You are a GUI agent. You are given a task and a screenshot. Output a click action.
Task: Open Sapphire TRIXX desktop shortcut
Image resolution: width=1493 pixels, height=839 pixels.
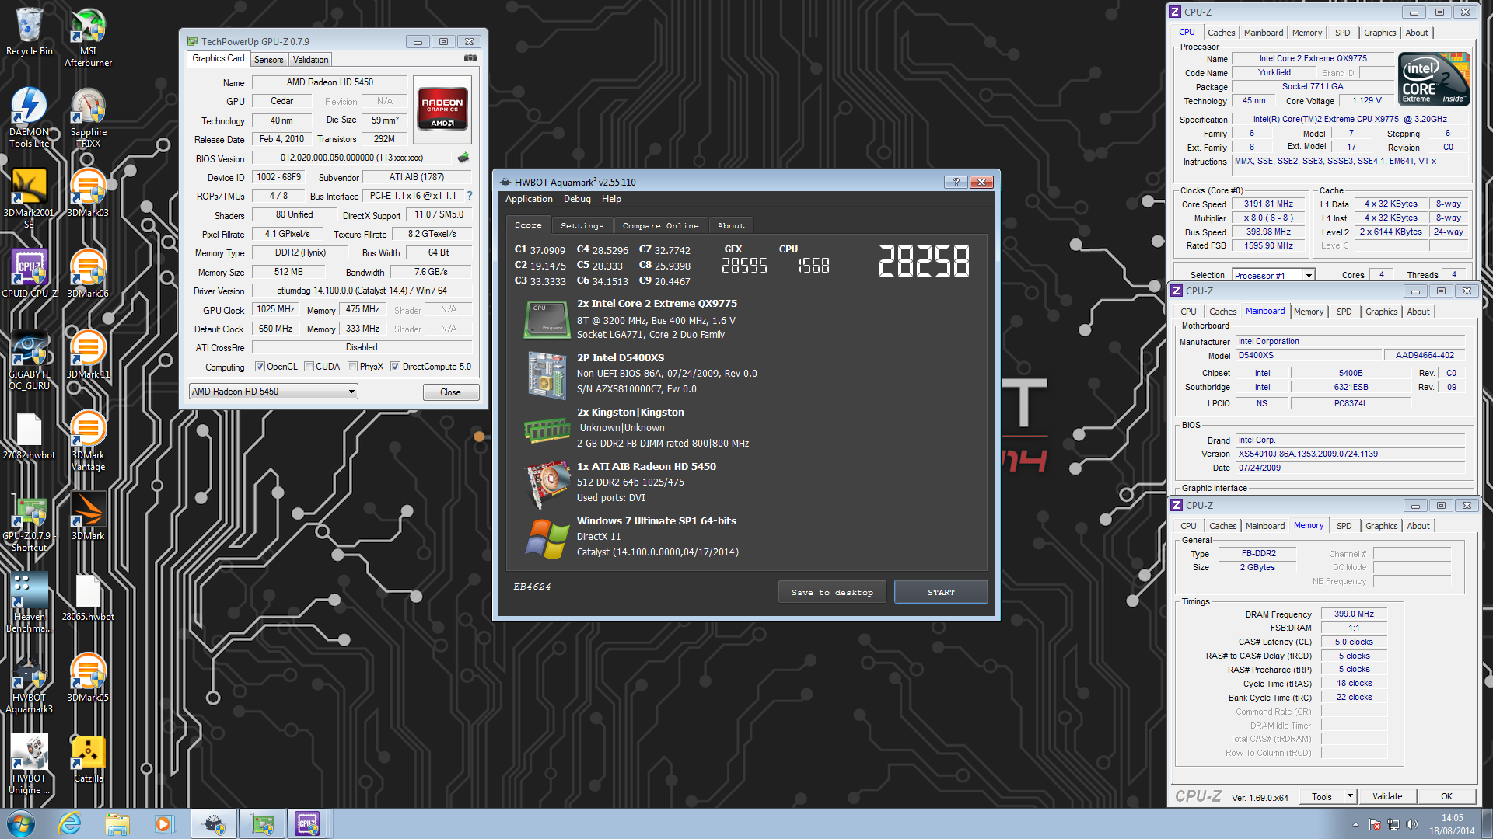coord(88,117)
